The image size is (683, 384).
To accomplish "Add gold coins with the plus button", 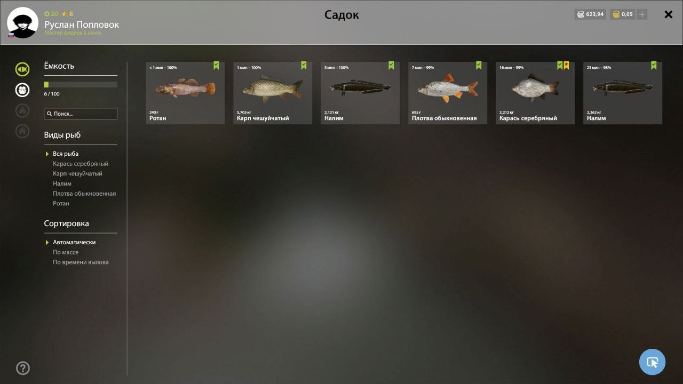I will point(642,14).
